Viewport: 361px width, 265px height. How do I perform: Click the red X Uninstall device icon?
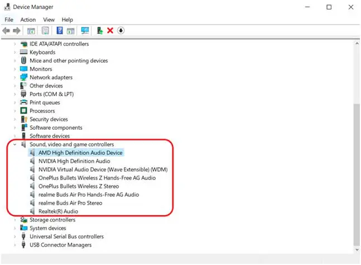click(x=110, y=30)
